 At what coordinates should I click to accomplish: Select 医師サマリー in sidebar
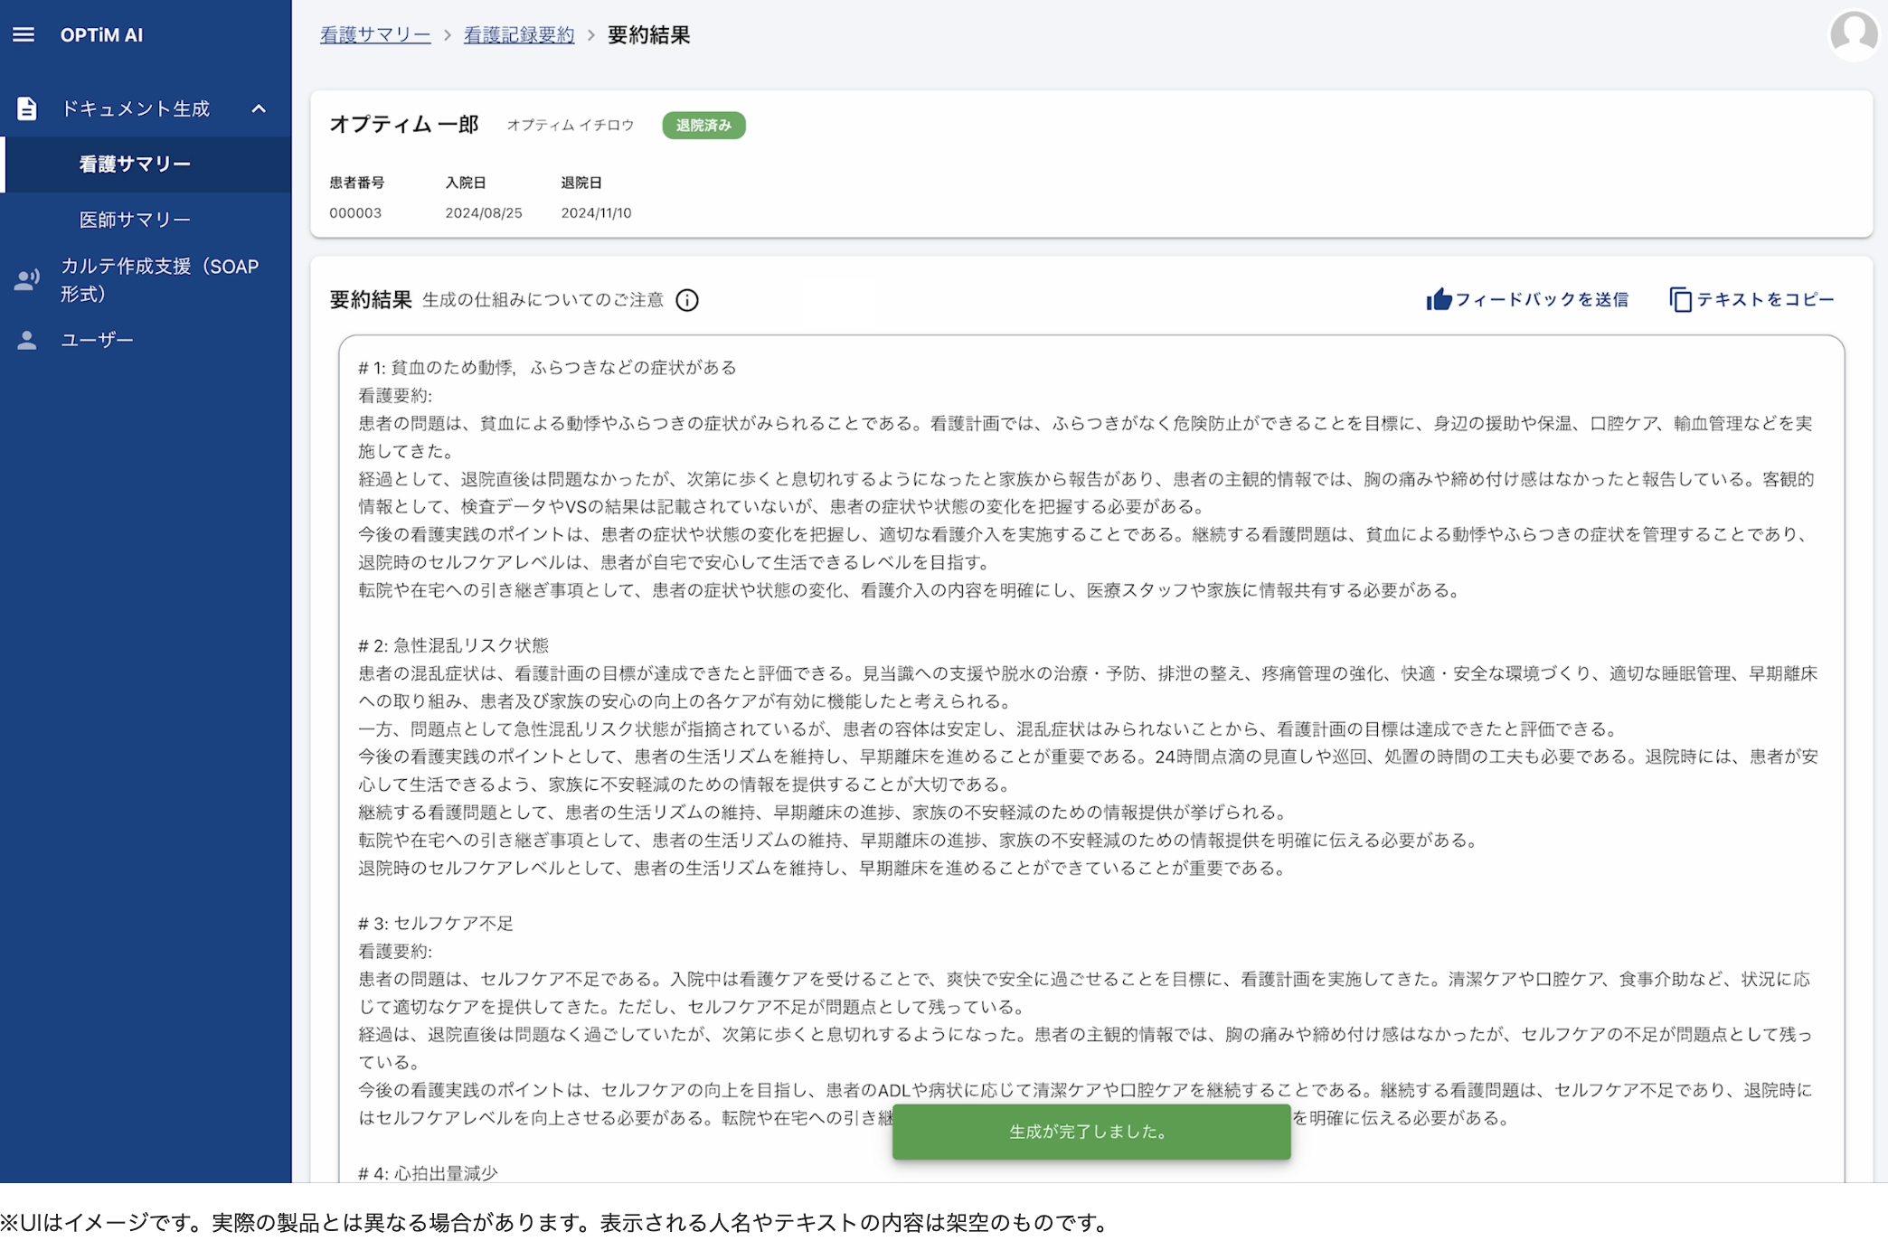pyautogui.click(x=135, y=220)
